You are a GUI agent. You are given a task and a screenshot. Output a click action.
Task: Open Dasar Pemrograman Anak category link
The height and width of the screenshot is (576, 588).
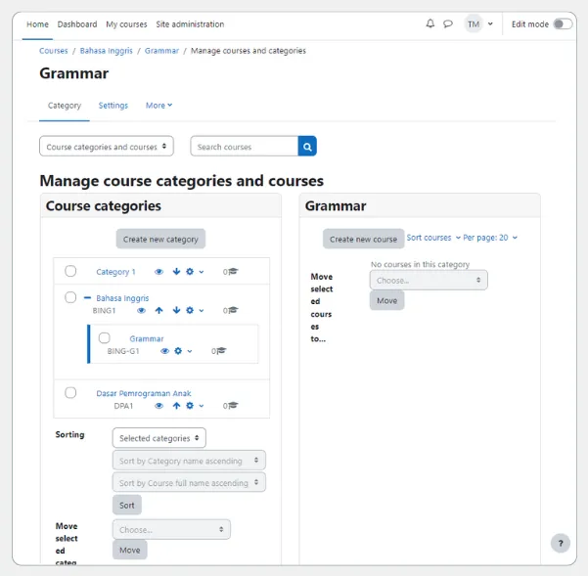click(144, 393)
